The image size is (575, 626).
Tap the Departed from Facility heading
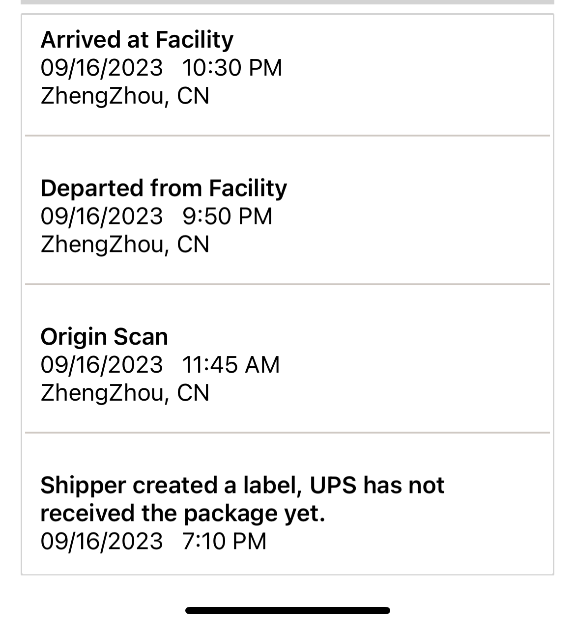pyautogui.click(x=164, y=189)
